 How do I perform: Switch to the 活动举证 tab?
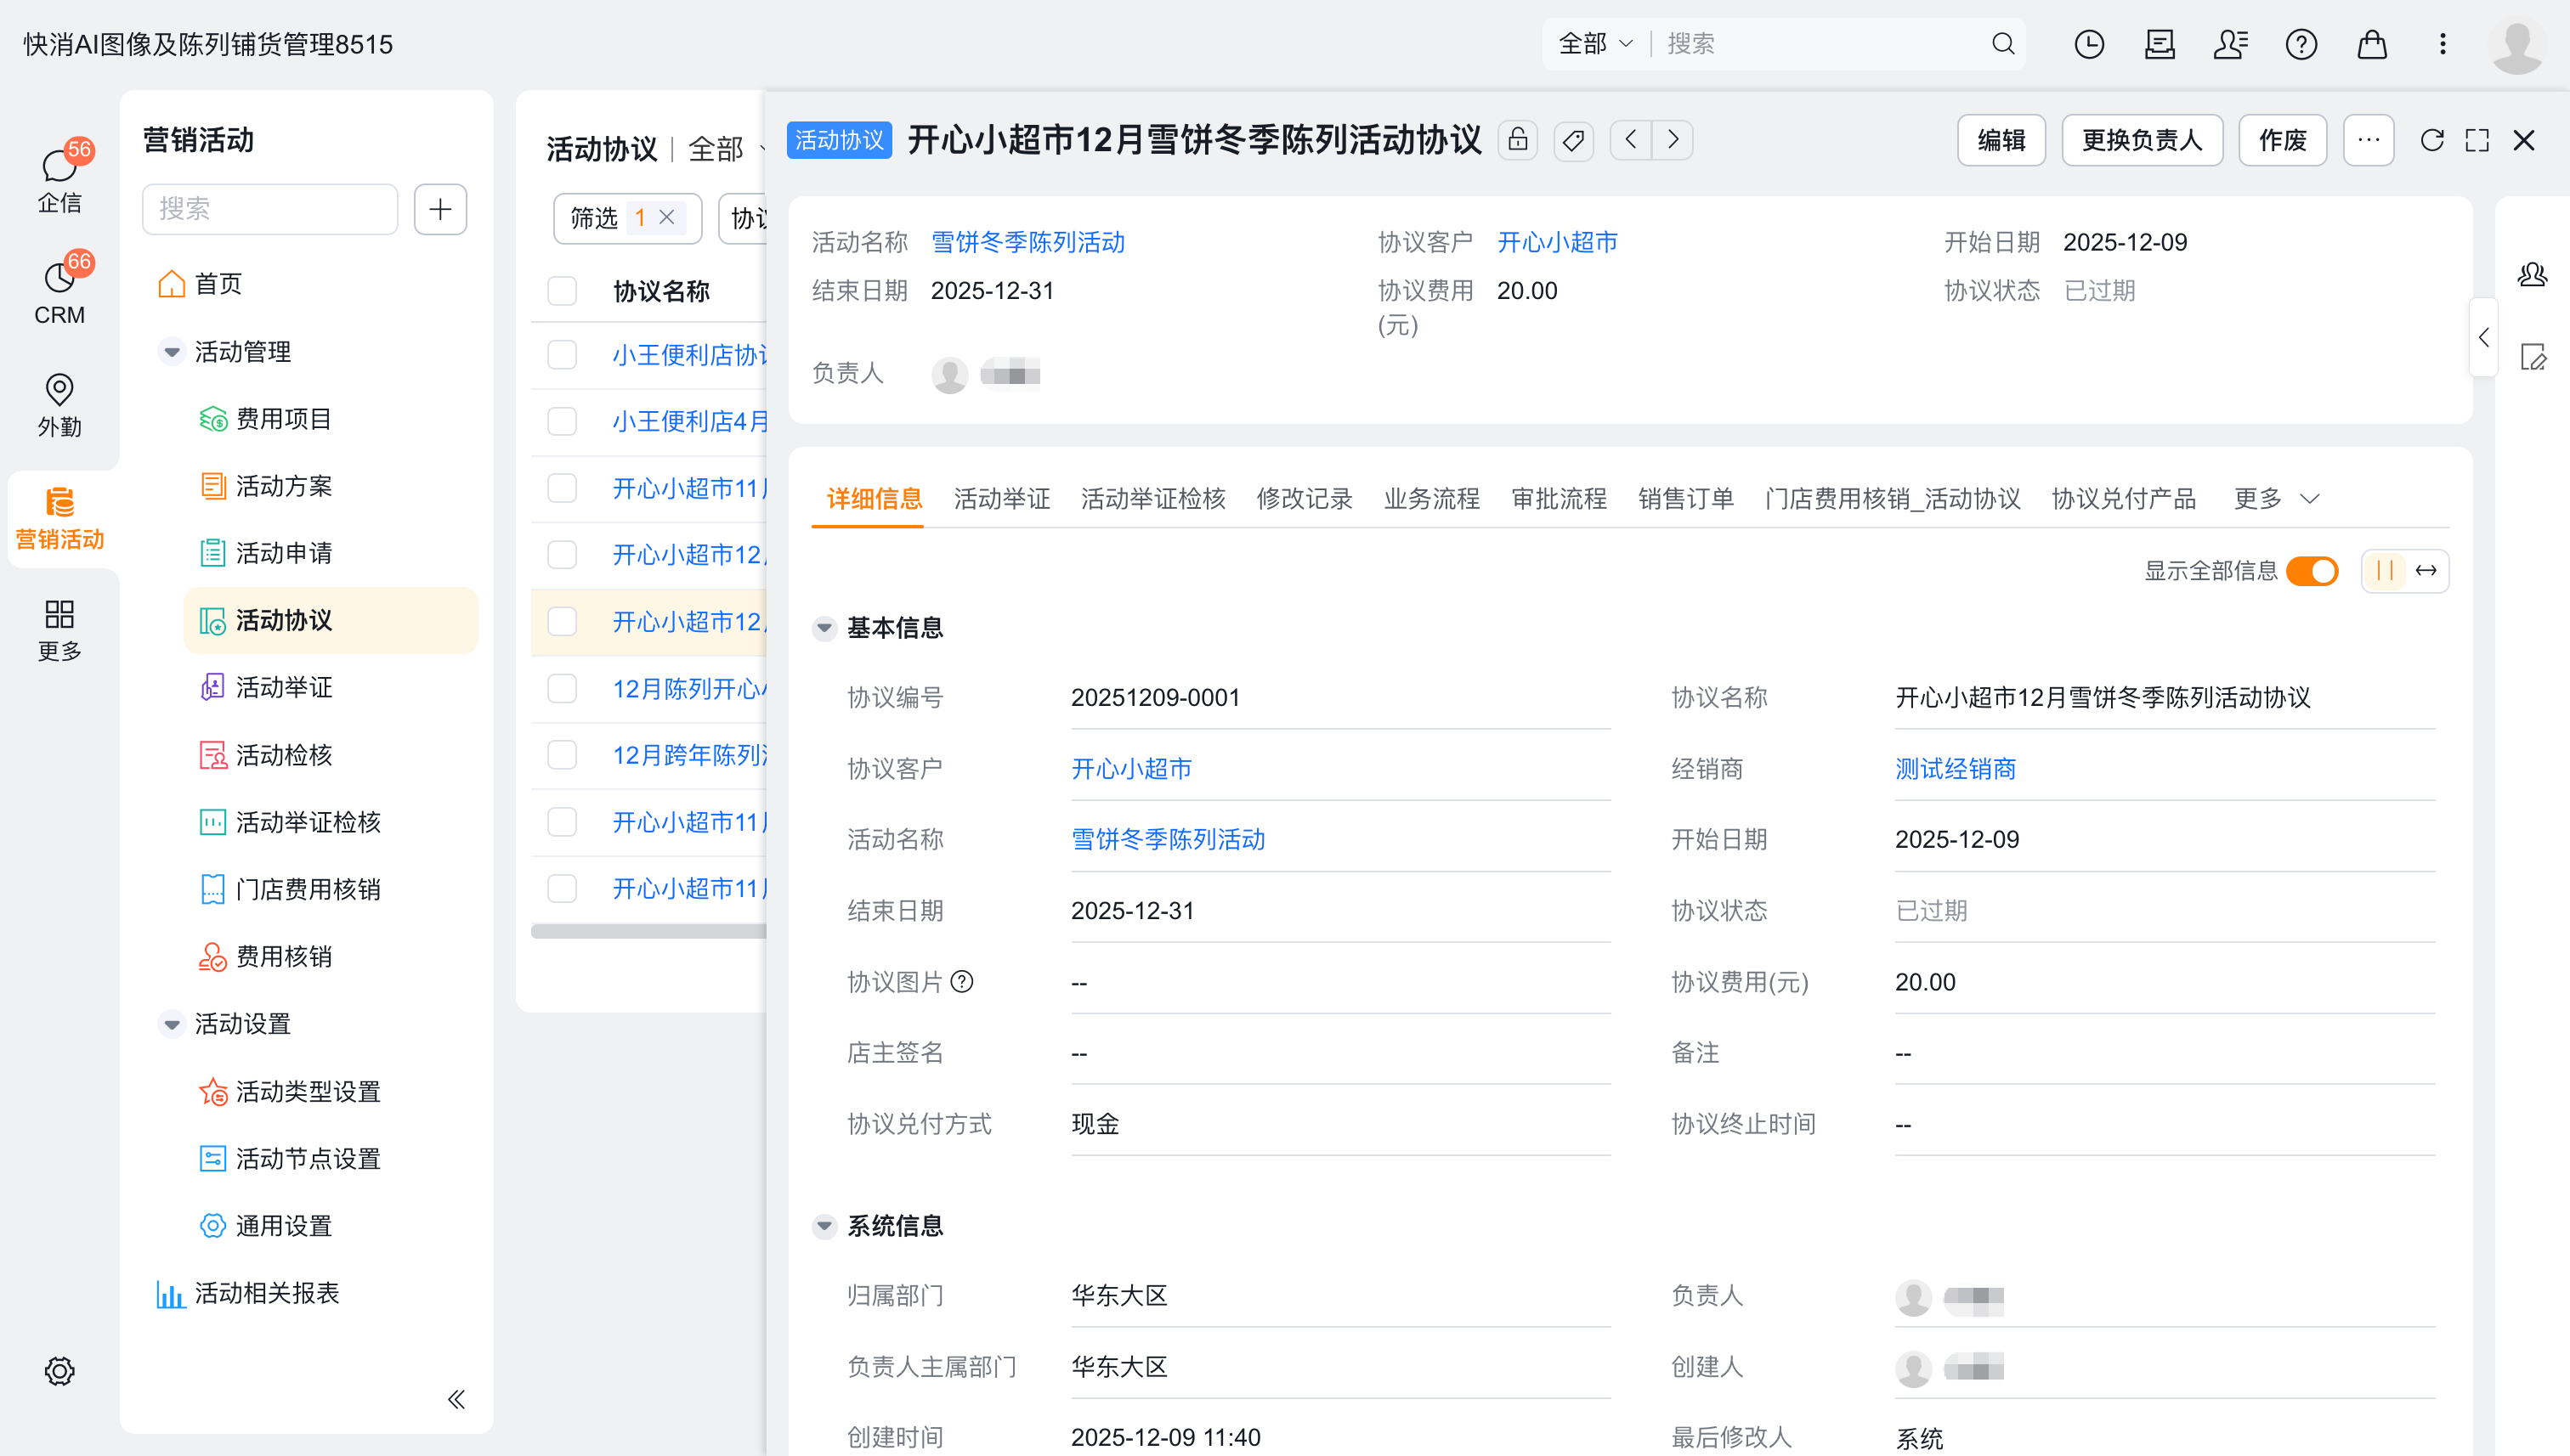click(1001, 498)
